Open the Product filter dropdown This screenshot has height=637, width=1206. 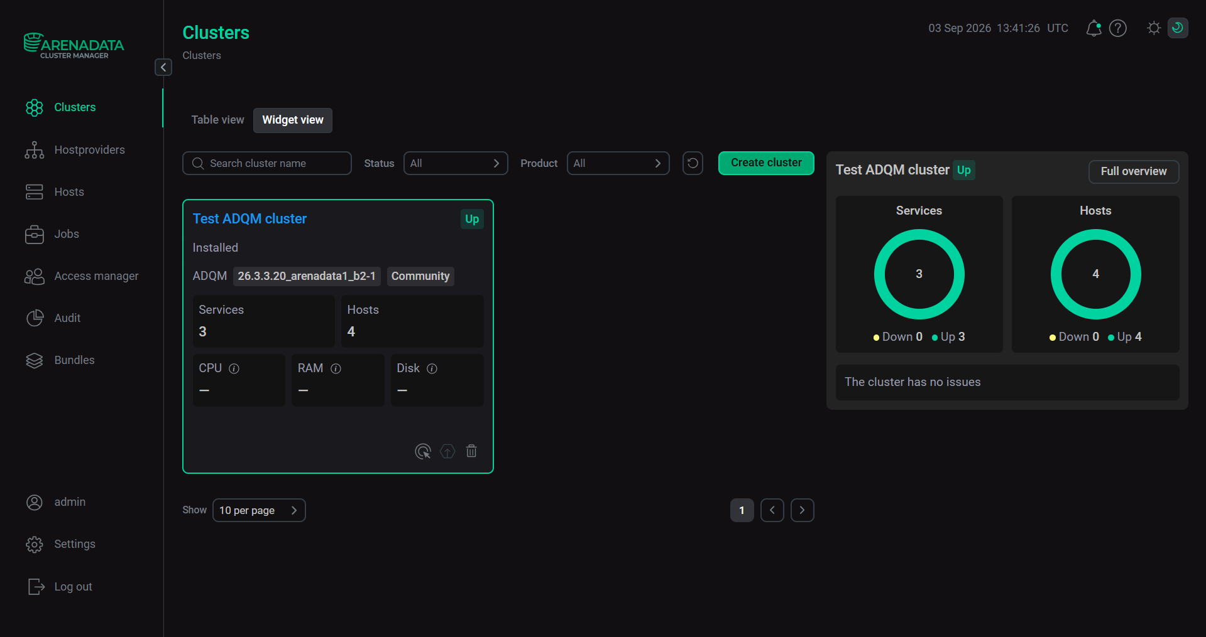coord(618,163)
